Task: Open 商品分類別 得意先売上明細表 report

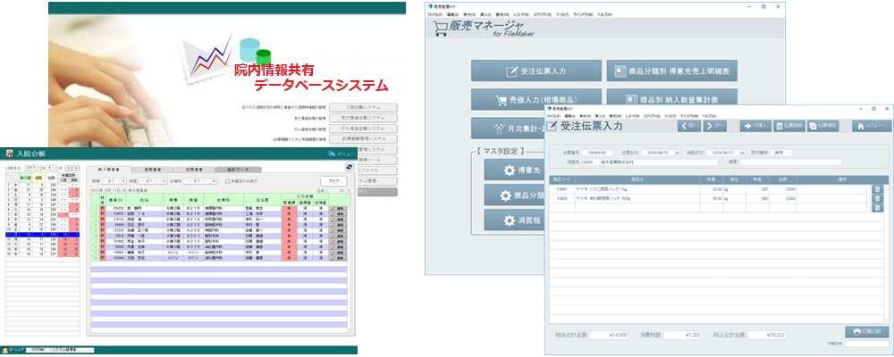Action: pyautogui.click(x=672, y=71)
